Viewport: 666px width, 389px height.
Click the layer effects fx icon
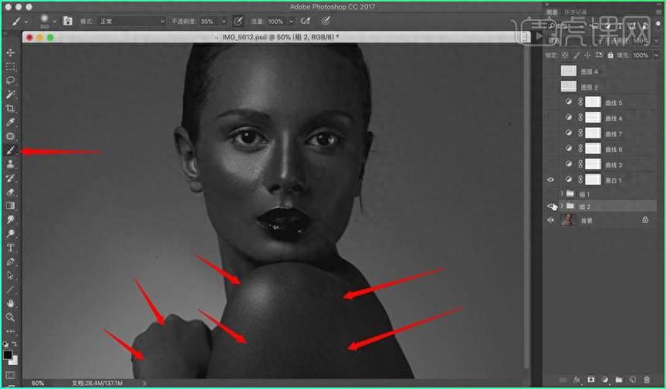pyautogui.click(x=576, y=380)
